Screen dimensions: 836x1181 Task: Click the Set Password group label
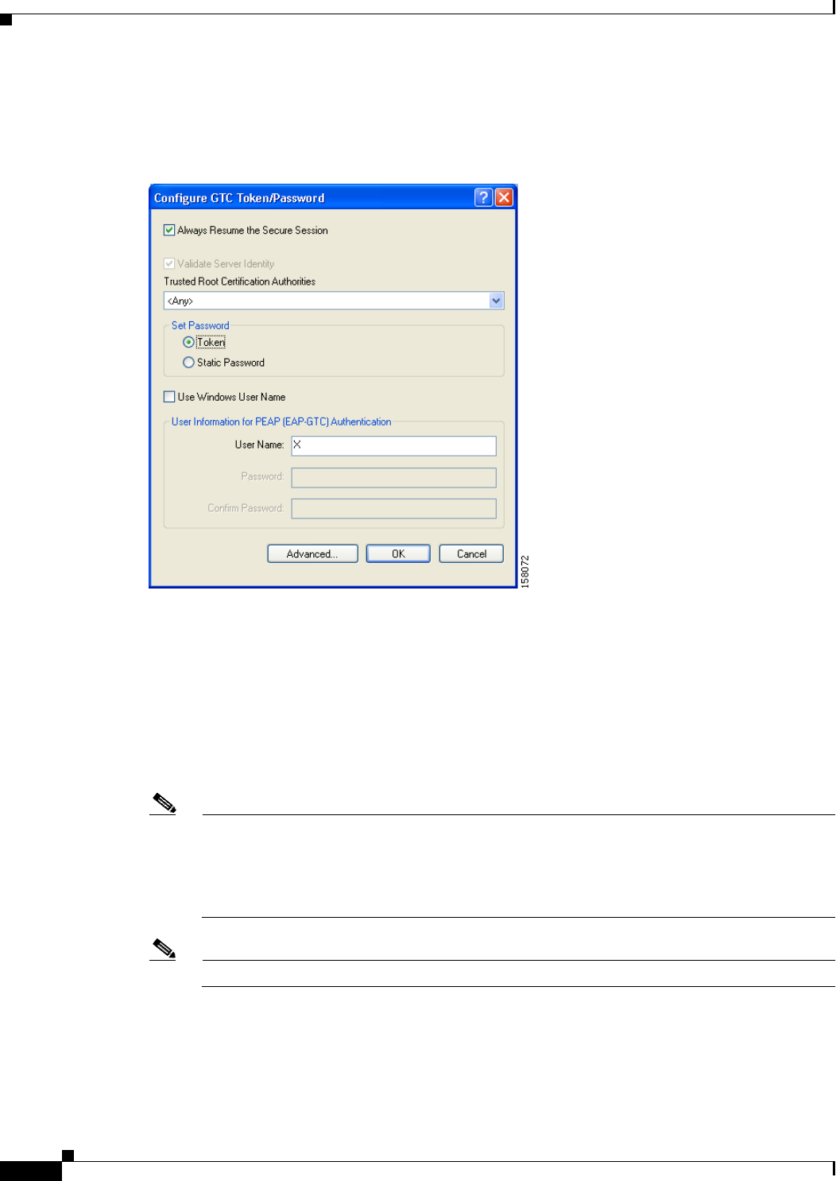click(200, 325)
